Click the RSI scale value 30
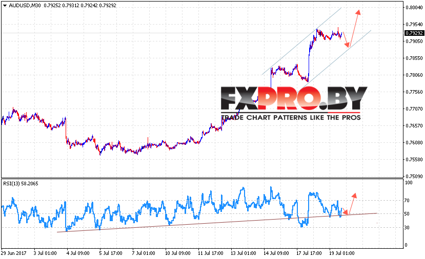Image resolution: width=425 pixels, height=259 pixels. pyautogui.click(x=407, y=228)
